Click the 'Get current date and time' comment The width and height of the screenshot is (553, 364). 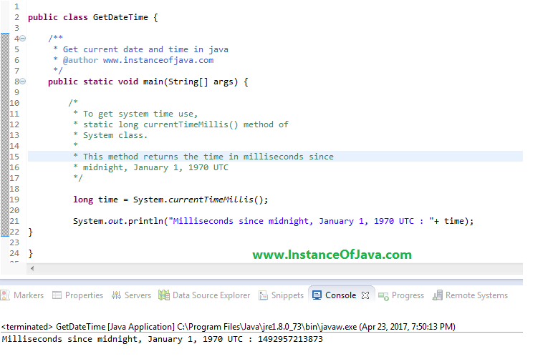[145, 49]
